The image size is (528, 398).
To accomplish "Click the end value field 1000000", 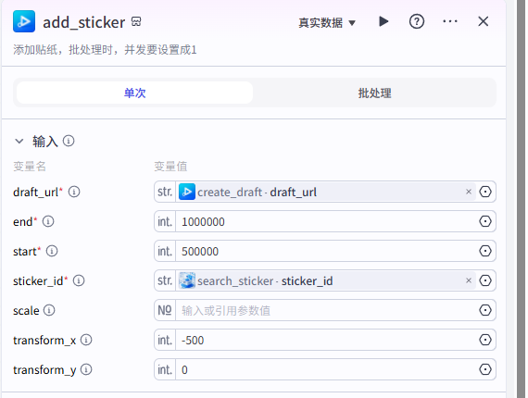I will (x=326, y=221).
